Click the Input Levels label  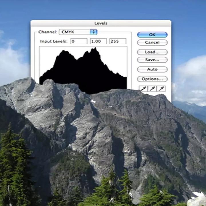(x=54, y=41)
